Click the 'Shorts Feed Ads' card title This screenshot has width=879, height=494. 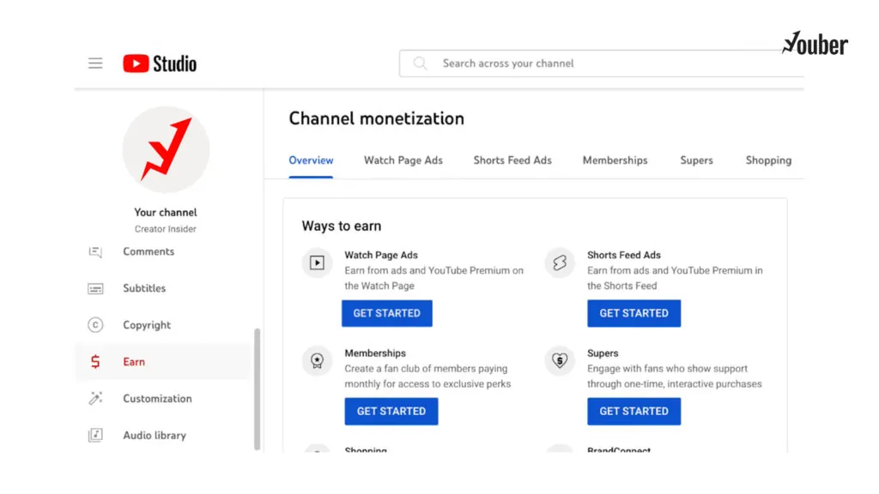pyautogui.click(x=624, y=255)
